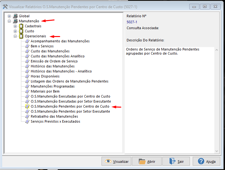Select O.S.Manutenção Executadas por Setor Executante
This screenshot has width=225, height=170.
click(71, 102)
